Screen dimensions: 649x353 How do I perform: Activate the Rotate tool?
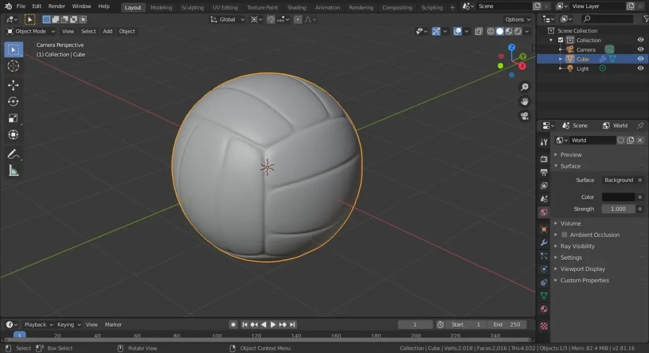coord(14,101)
